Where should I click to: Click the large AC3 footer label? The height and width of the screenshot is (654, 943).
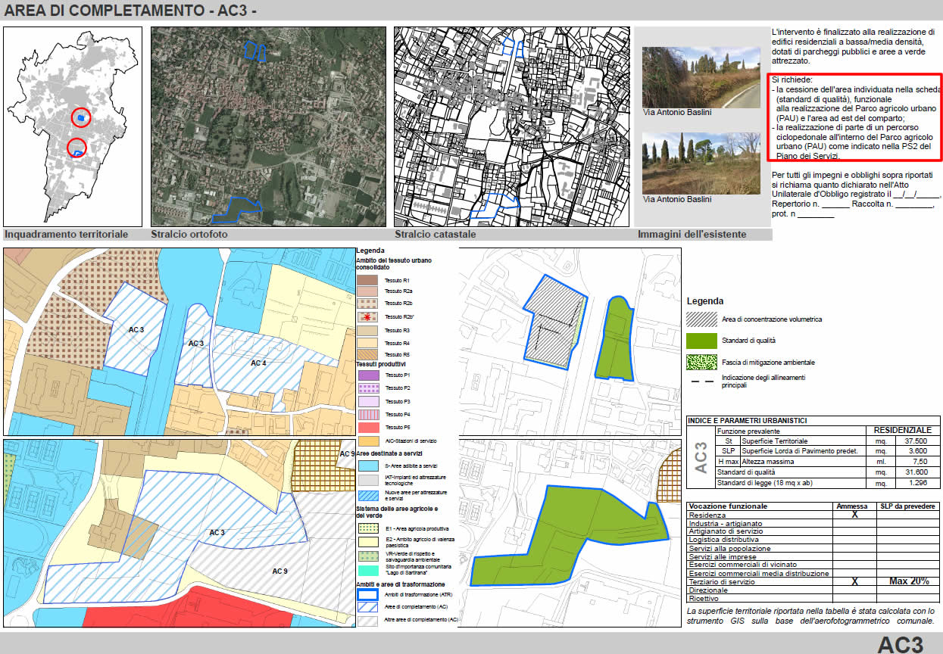tap(901, 644)
